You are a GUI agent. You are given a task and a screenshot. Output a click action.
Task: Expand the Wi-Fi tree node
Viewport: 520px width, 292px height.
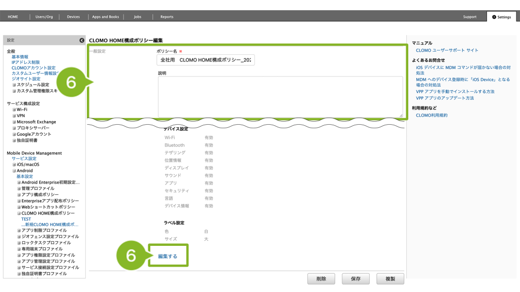(x=14, y=109)
